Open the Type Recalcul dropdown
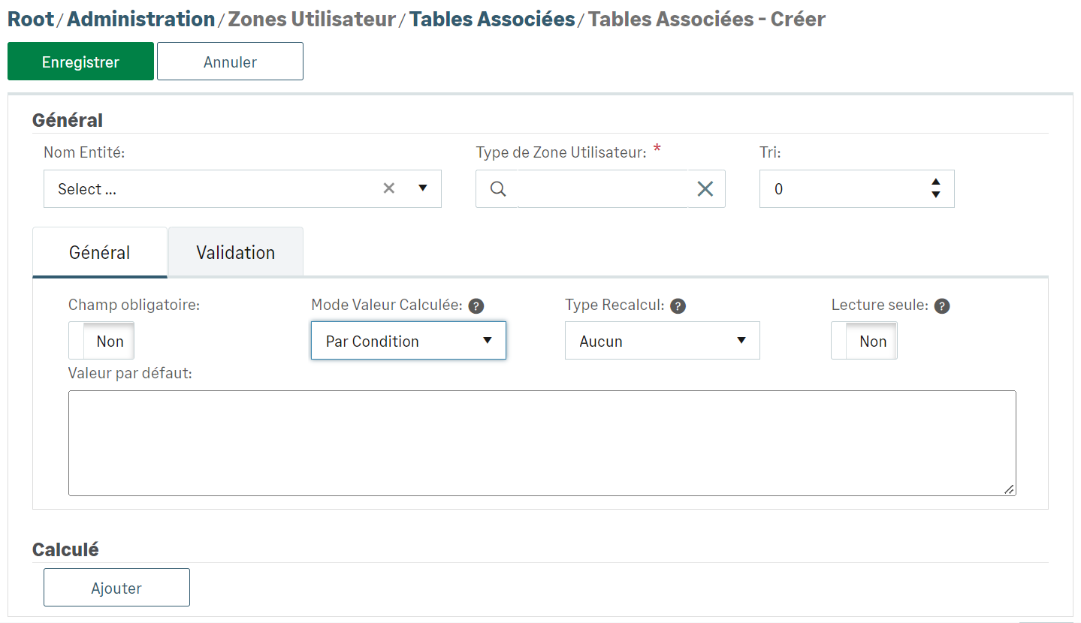 (662, 341)
